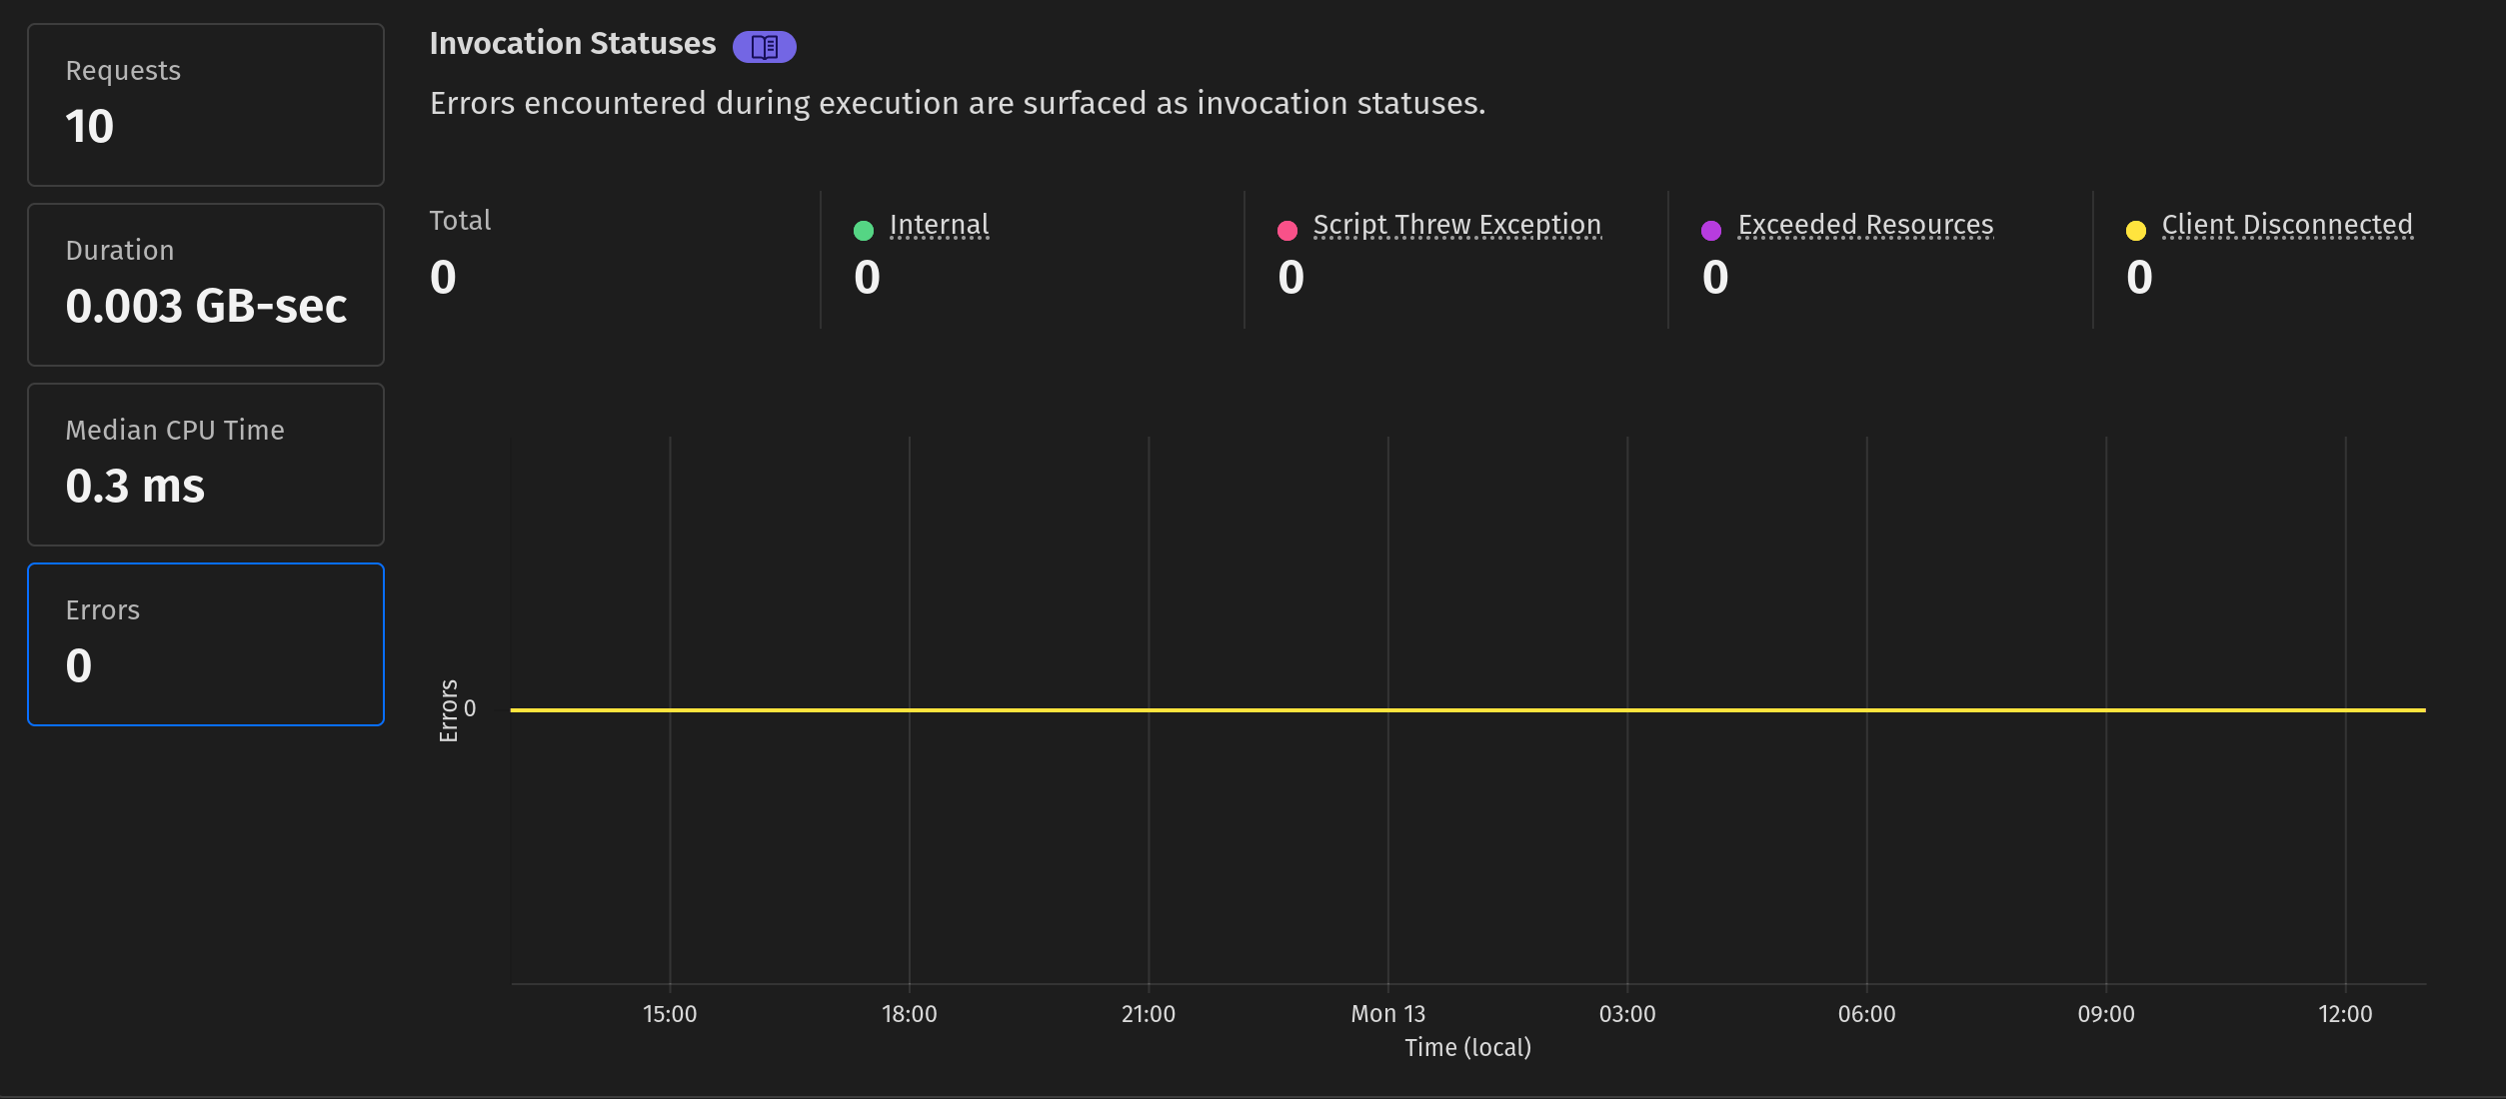Click the Mon 13 axis label
2506x1099 pixels.
(1387, 1013)
